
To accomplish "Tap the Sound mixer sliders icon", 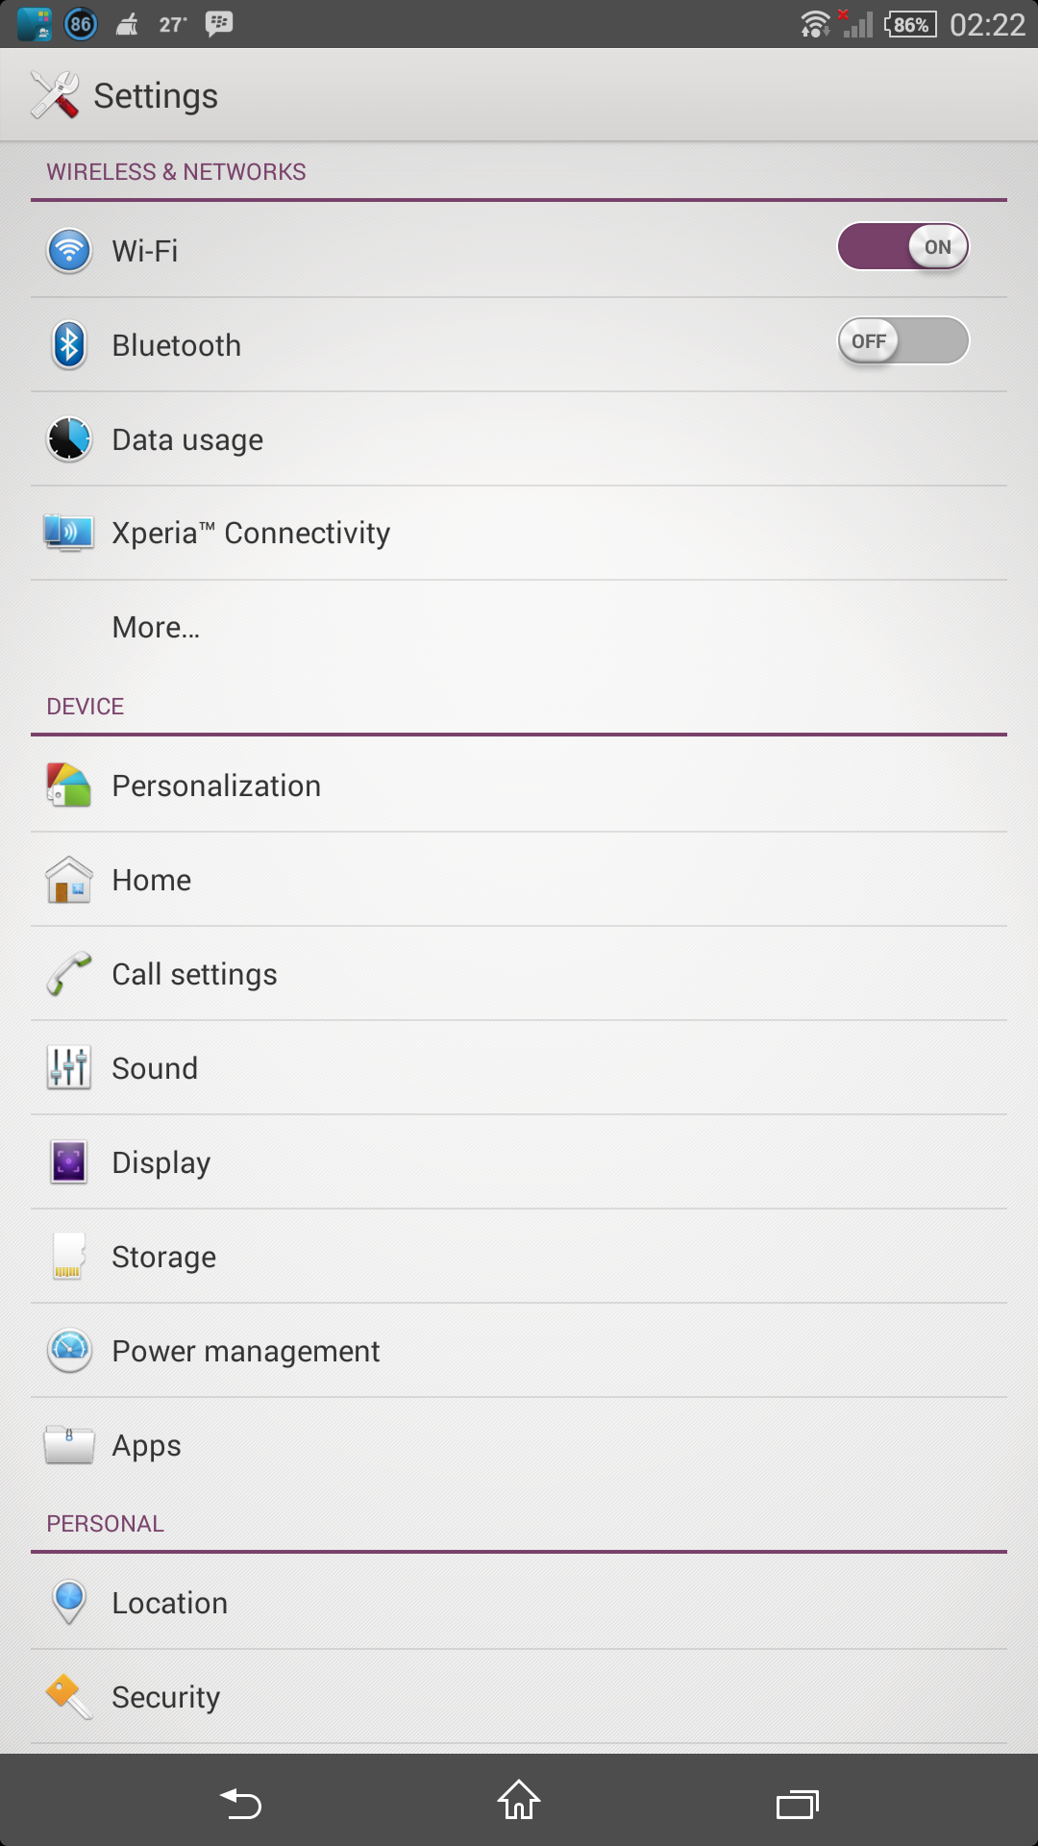I will tap(69, 1068).
